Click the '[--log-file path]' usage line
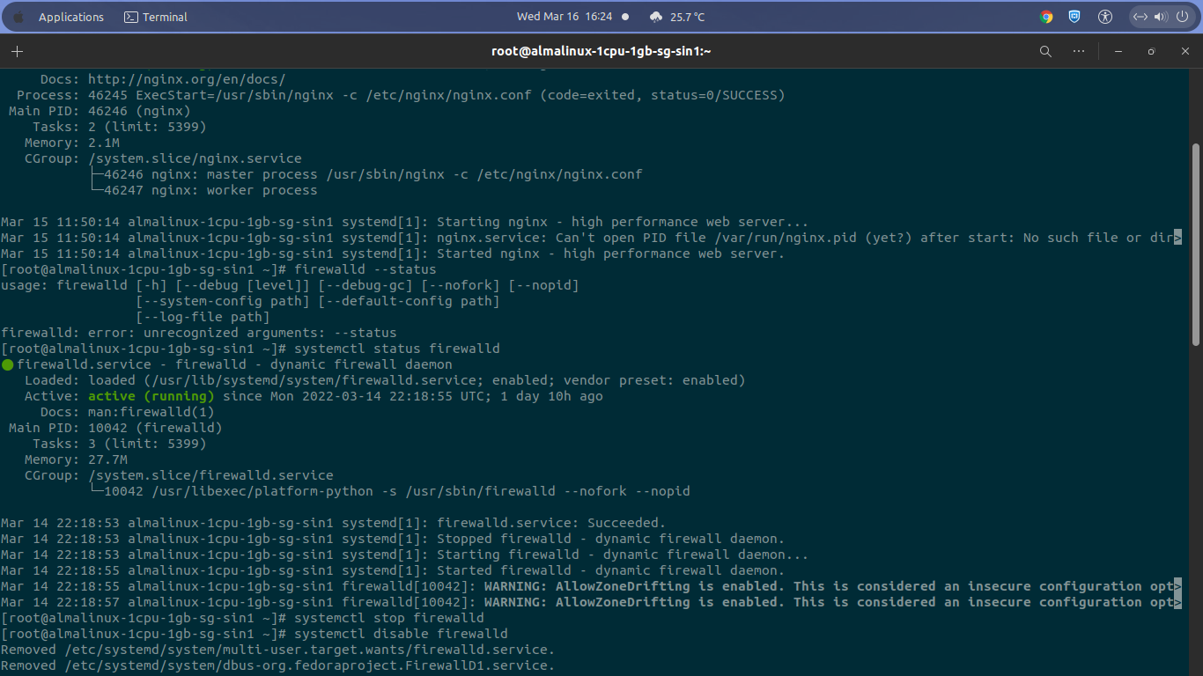 pos(203,317)
